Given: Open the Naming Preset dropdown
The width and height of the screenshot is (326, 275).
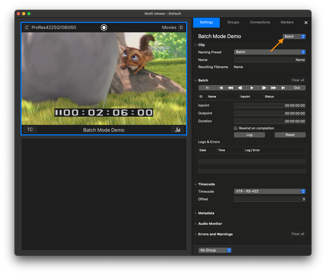Looking at the screenshot, I should click(x=270, y=52).
